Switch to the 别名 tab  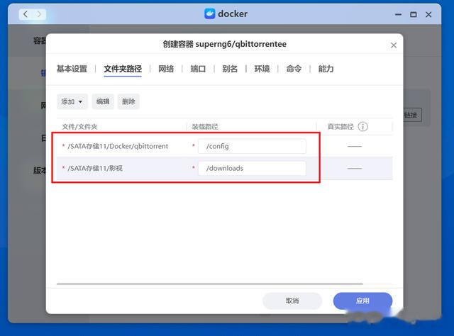pyautogui.click(x=230, y=69)
